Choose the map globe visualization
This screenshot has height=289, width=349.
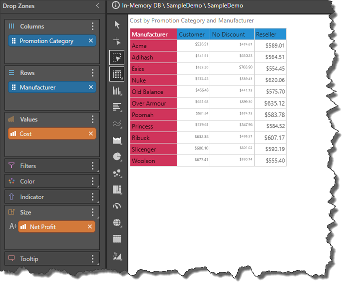click(x=117, y=222)
